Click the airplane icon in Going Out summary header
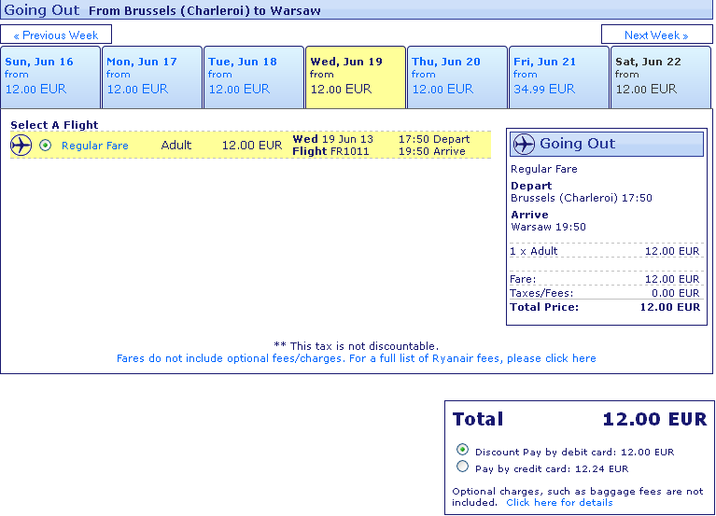Image resolution: width=716 pixels, height=516 pixels. (x=524, y=145)
